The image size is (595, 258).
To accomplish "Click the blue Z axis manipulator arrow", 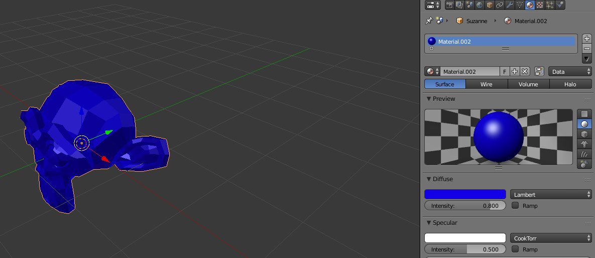I will point(81,111).
